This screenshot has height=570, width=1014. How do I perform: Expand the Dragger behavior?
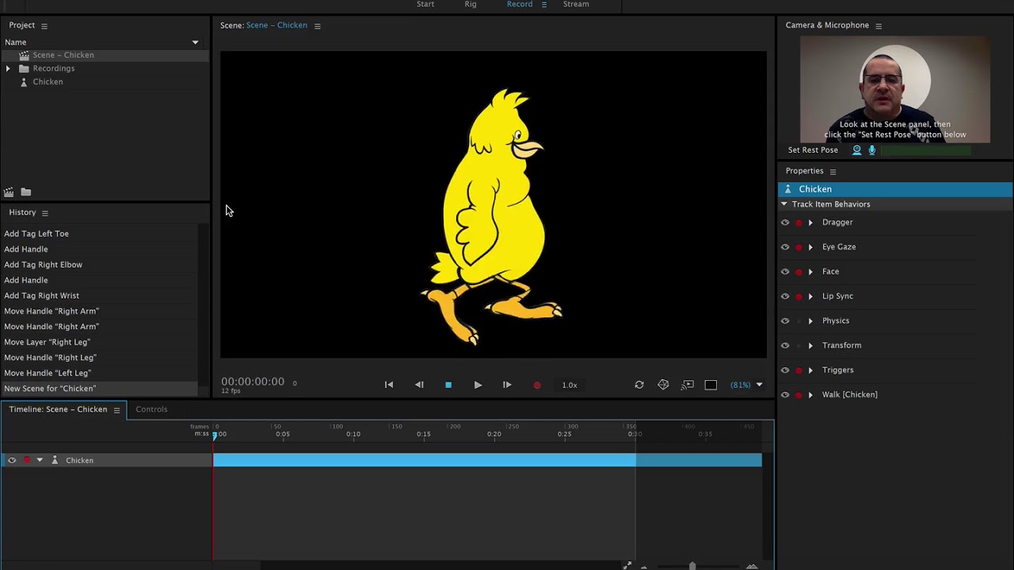tap(810, 222)
